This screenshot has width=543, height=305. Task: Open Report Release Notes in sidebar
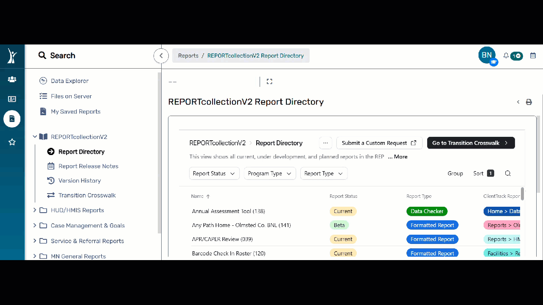[x=88, y=166]
